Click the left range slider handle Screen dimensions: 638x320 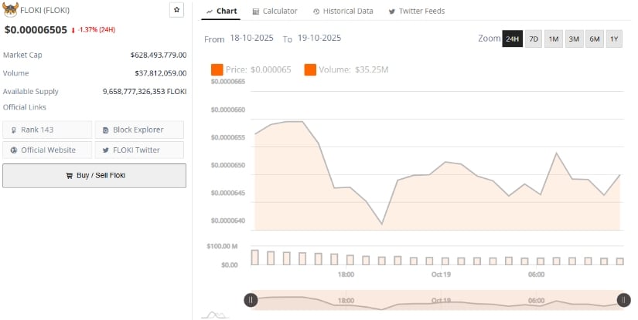coord(251,300)
